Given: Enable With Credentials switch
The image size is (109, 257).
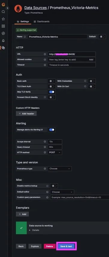Looking at the screenshot, I should click(92, 81).
